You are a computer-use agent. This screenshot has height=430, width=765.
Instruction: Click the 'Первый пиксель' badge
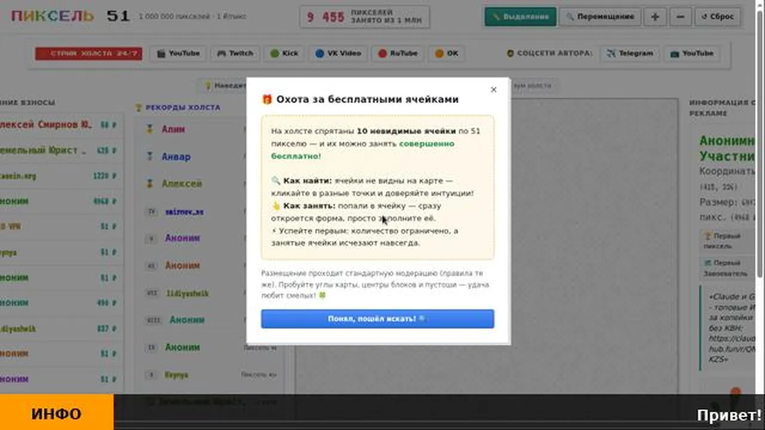[x=727, y=241]
